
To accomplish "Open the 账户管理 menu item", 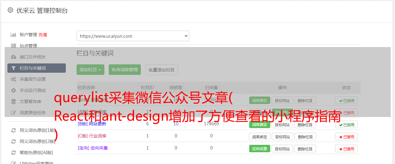I will tap(28, 35).
